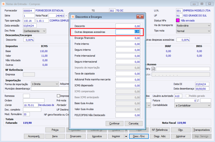The image size is (215, 142).
Task: Click the U.N. code field 001
Action: pyautogui.click(x=179, y=11)
